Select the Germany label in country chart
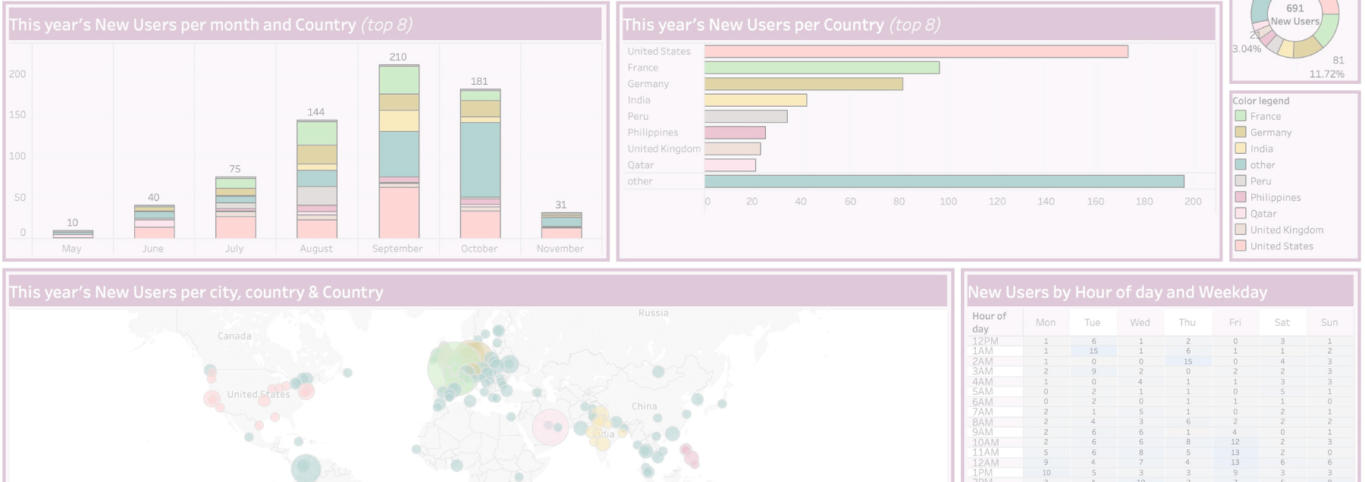This screenshot has width=1365, height=482. tap(648, 84)
